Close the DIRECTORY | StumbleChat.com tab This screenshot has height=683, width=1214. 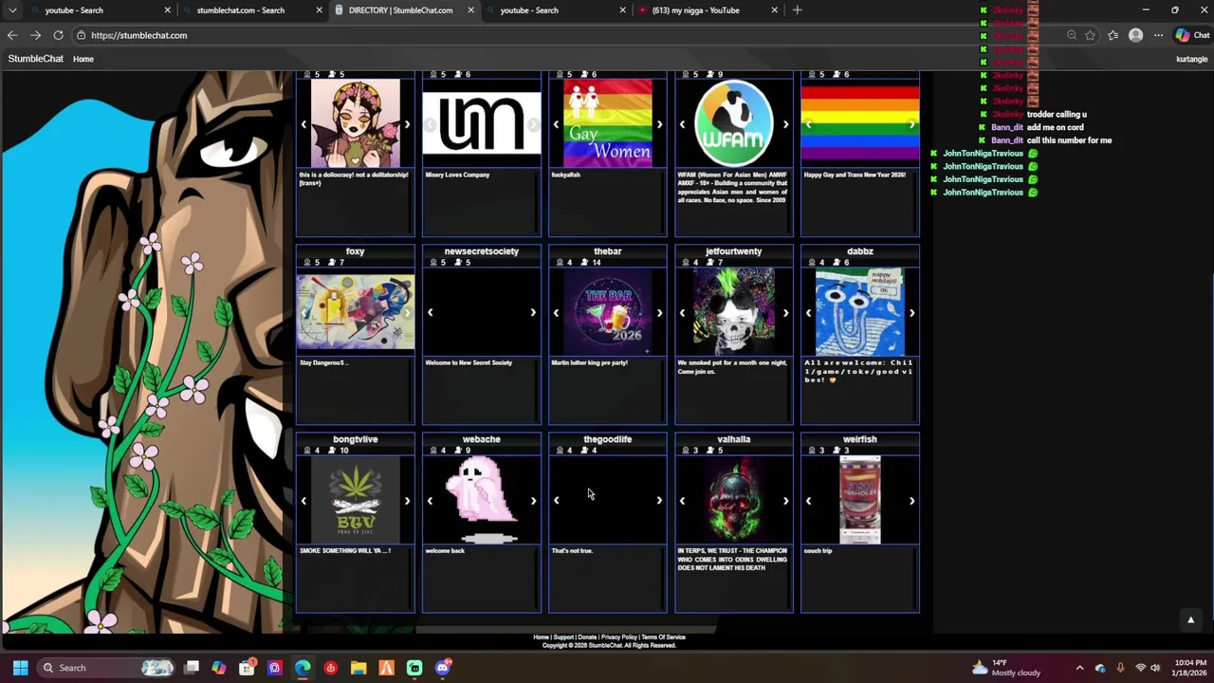(470, 10)
